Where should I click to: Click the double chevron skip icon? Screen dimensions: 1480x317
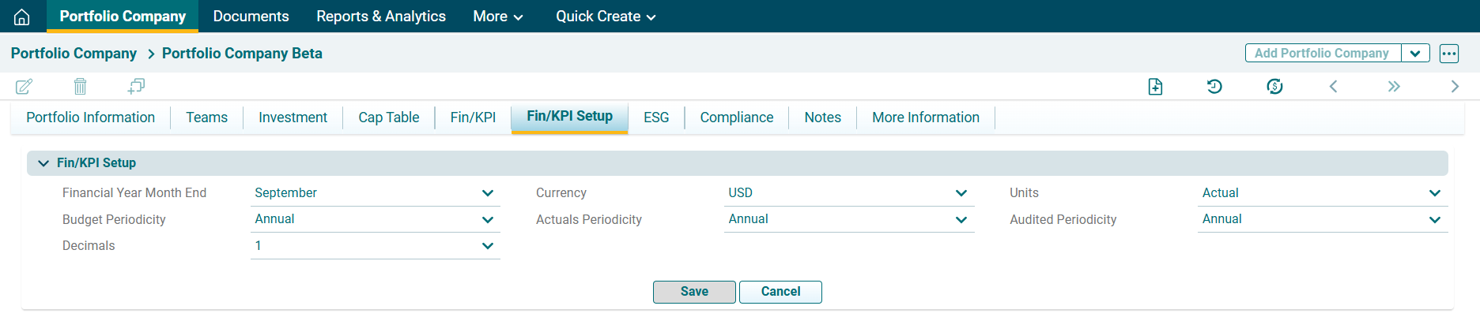pos(1394,87)
